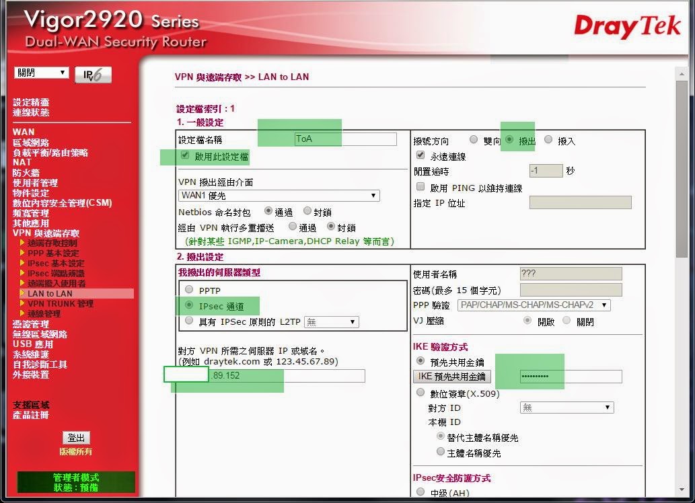Click 支援區域 link
This screenshot has height=503, width=695.
tap(31, 405)
